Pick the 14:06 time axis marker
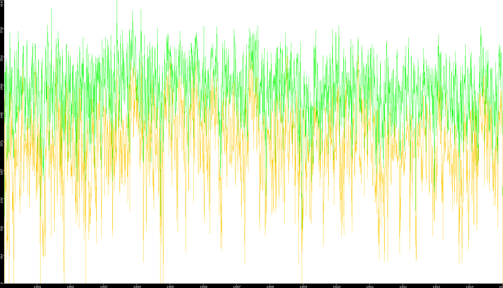The width and height of the screenshot is (503, 288). click(203, 286)
